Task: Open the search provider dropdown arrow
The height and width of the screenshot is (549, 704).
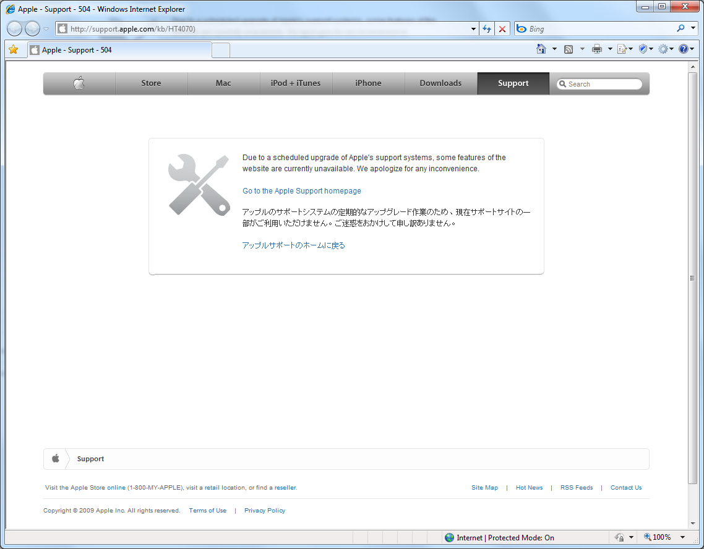Action: pos(693,28)
